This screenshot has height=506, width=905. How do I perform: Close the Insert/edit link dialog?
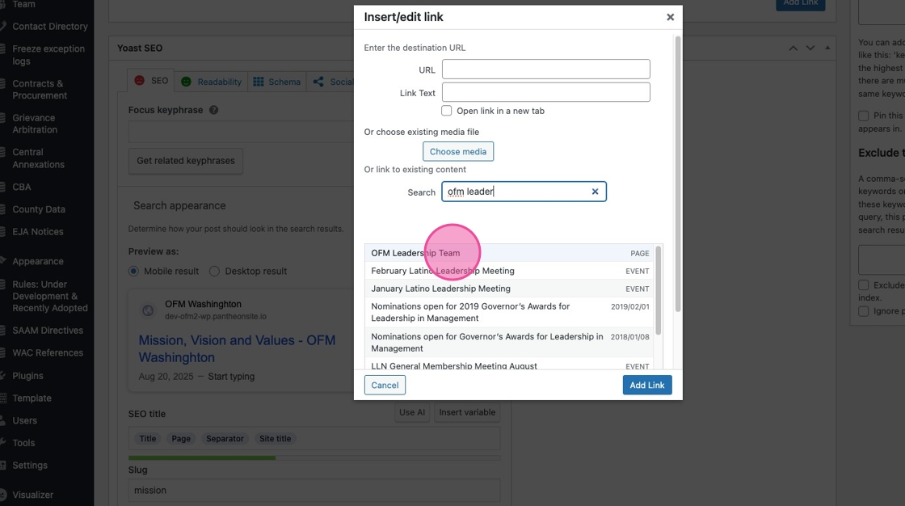[x=670, y=17]
